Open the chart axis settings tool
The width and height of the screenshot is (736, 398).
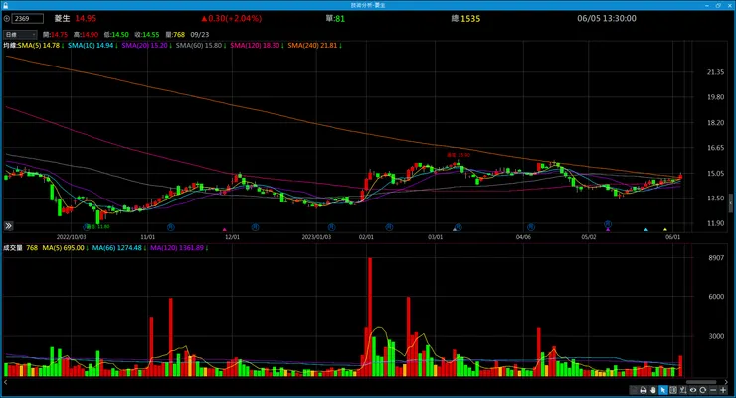point(683,390)
